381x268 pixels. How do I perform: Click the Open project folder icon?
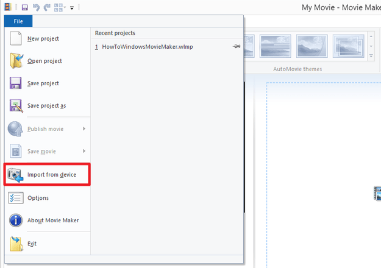pos(16,61)
